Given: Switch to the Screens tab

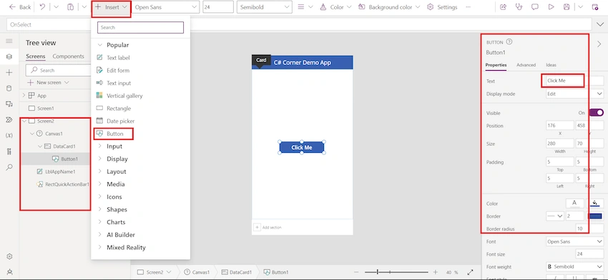Looking at the screenshot, I should [36, 56].
